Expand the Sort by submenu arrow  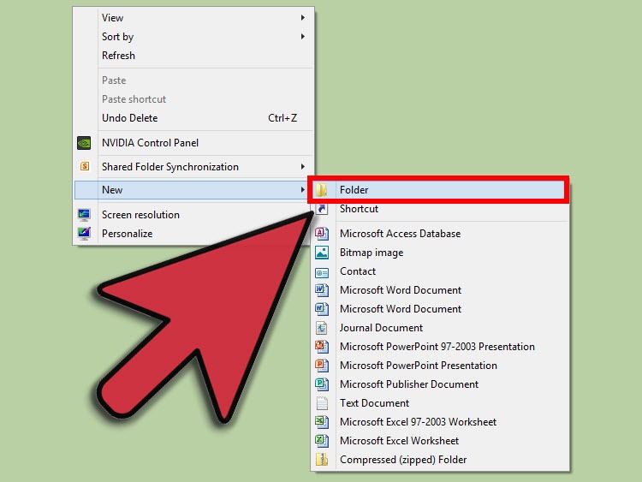point(303,37)
